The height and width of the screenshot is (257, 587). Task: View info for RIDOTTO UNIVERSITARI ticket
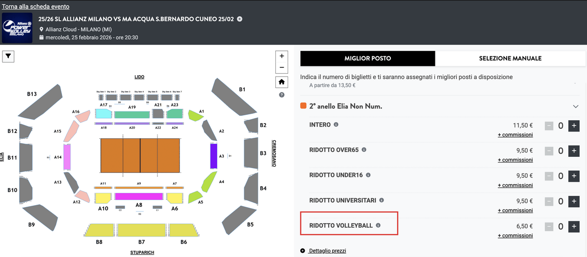(382, 200)
